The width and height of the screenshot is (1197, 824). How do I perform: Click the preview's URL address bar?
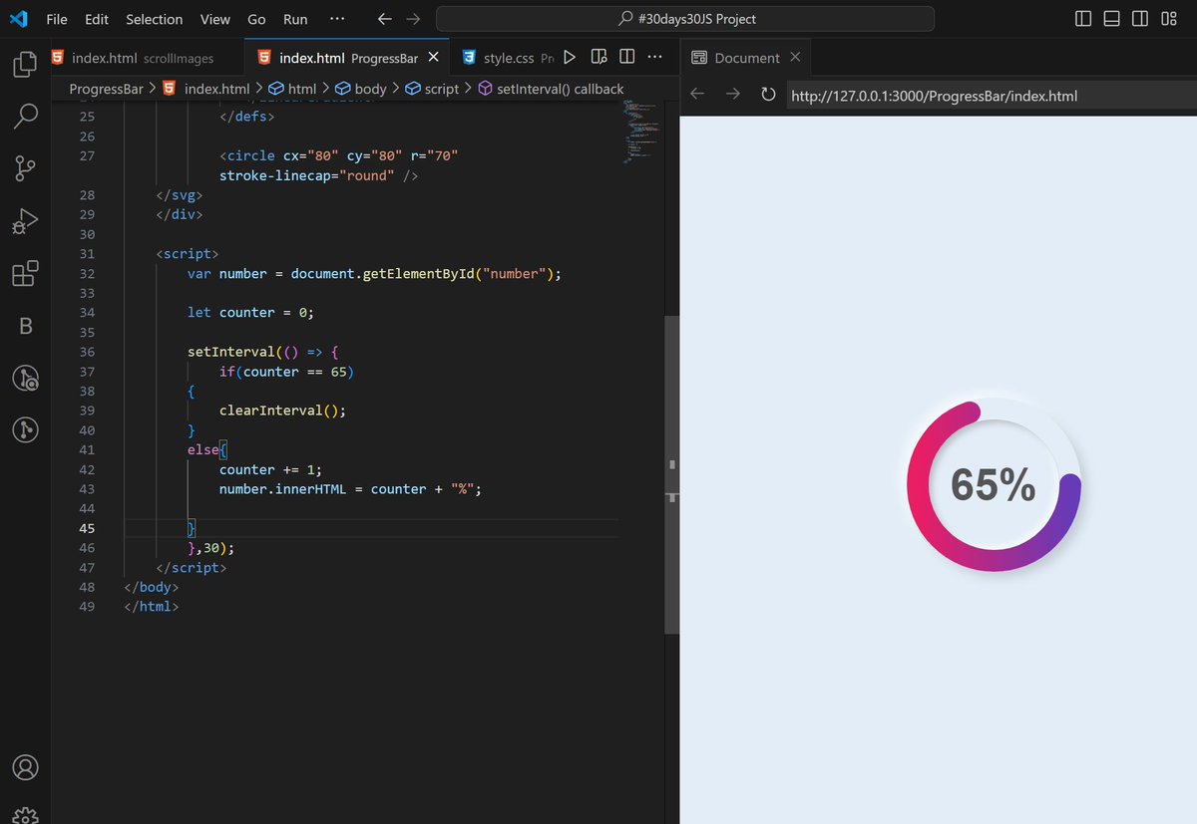[x=938, y=96]
